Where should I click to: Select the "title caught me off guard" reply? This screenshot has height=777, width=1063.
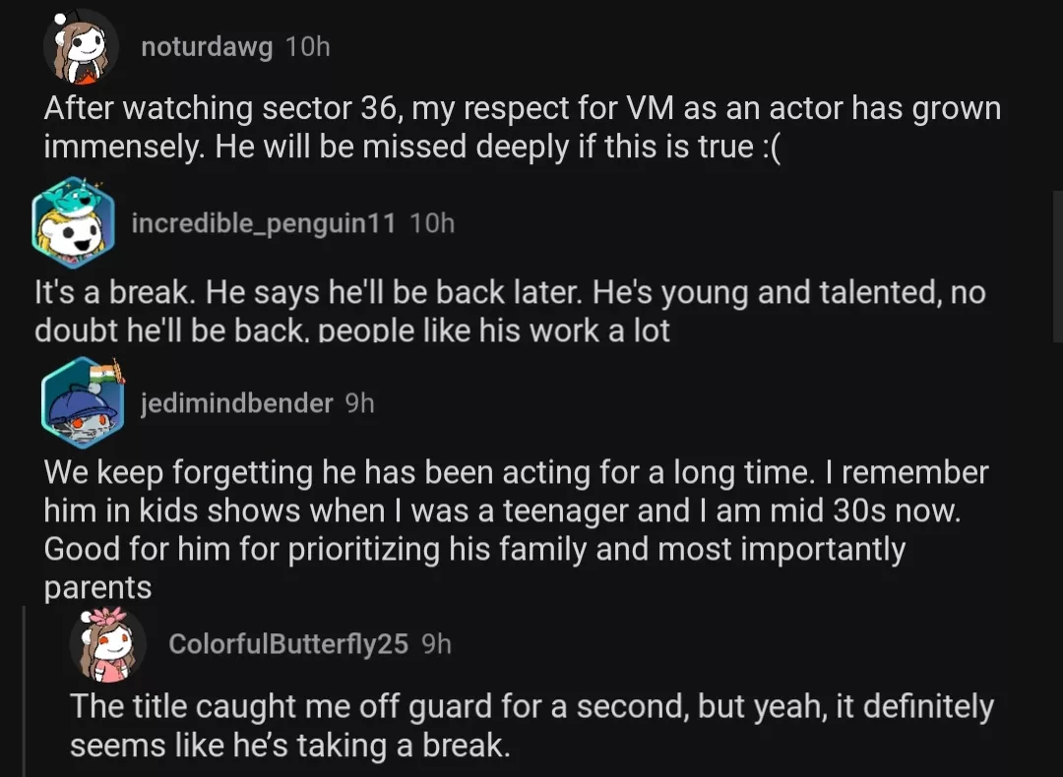[531, 725]
